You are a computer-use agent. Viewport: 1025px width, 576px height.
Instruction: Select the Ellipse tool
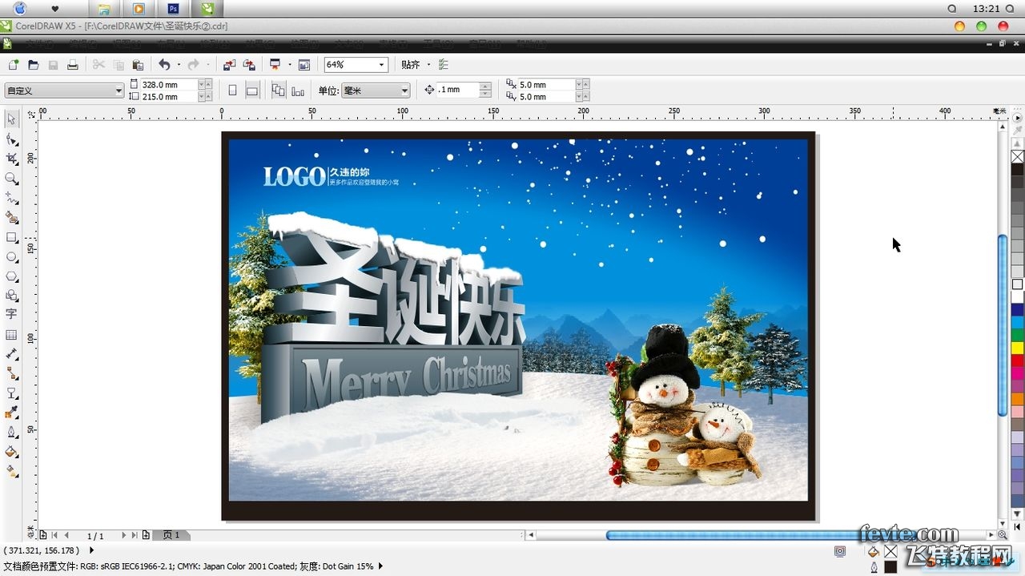pyautogui.click(x=11, y=257)
